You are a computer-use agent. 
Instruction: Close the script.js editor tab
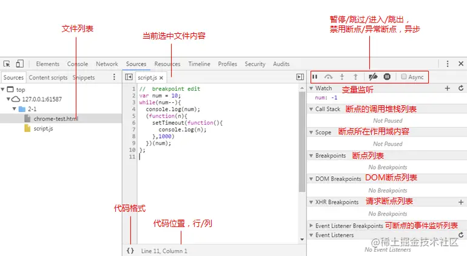click(161, 77)
